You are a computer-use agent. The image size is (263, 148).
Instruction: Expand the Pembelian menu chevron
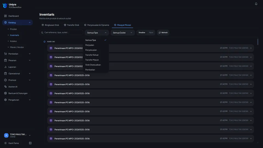pos(30,54)
